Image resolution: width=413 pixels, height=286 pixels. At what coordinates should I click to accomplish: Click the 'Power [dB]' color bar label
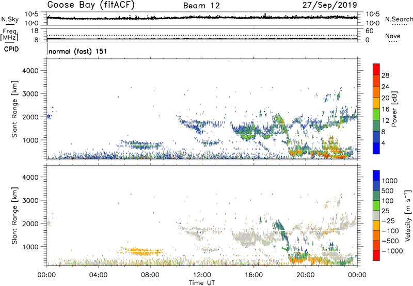(394, 109)
